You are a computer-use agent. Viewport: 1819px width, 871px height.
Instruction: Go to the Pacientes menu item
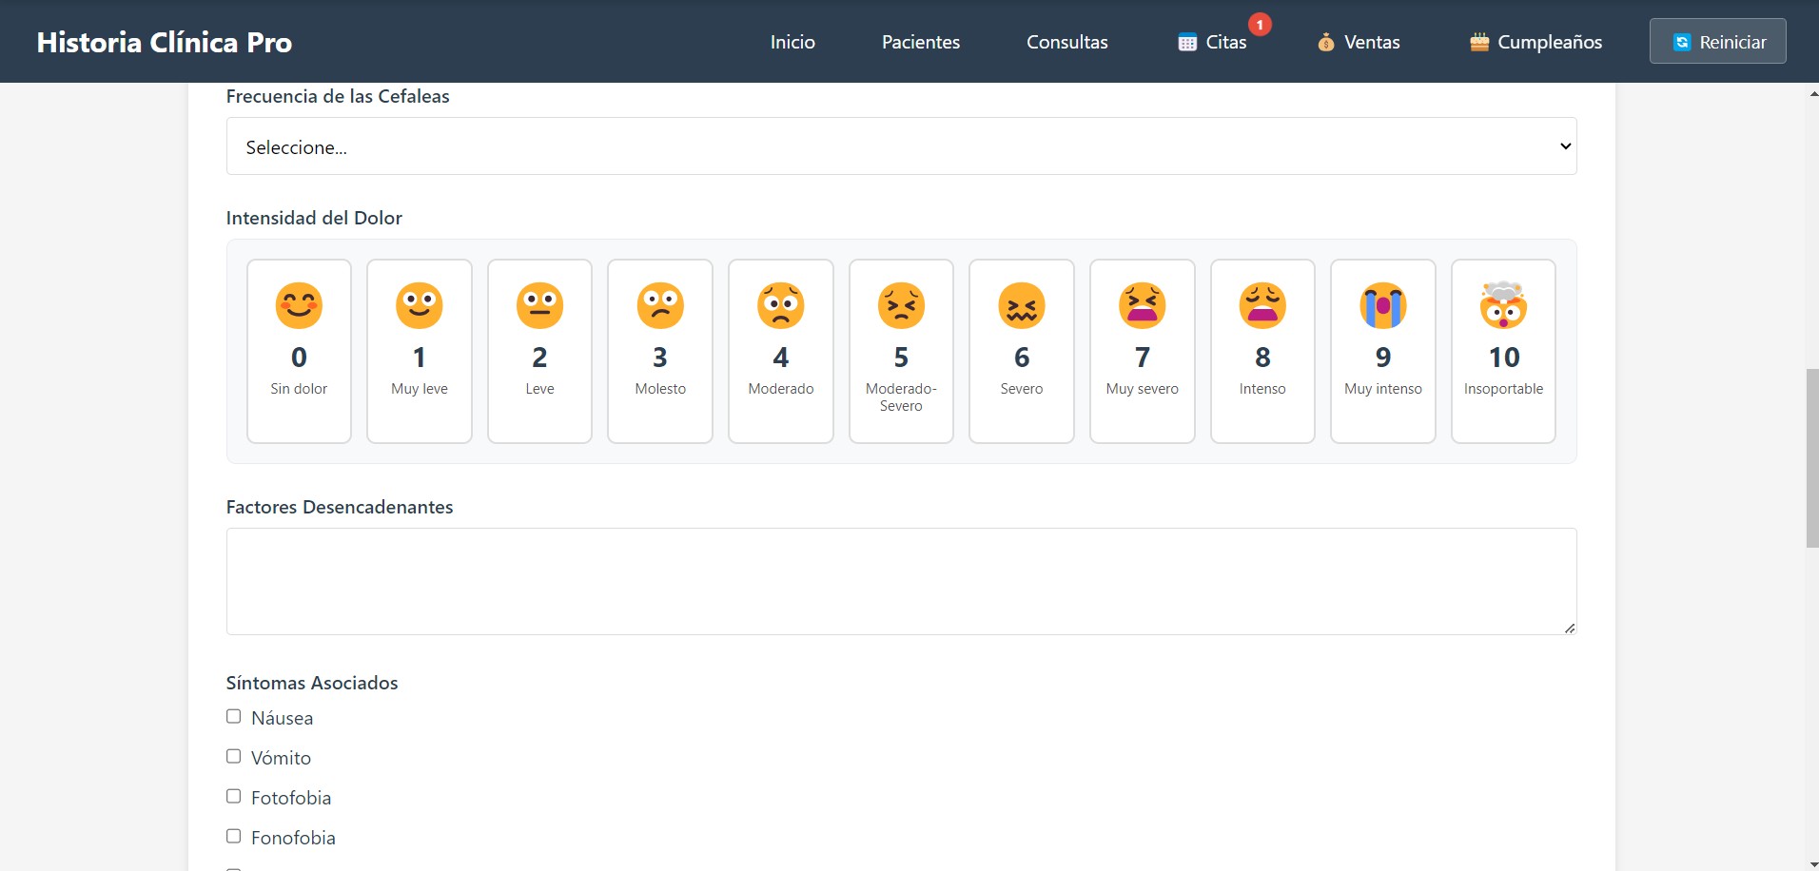920,42
